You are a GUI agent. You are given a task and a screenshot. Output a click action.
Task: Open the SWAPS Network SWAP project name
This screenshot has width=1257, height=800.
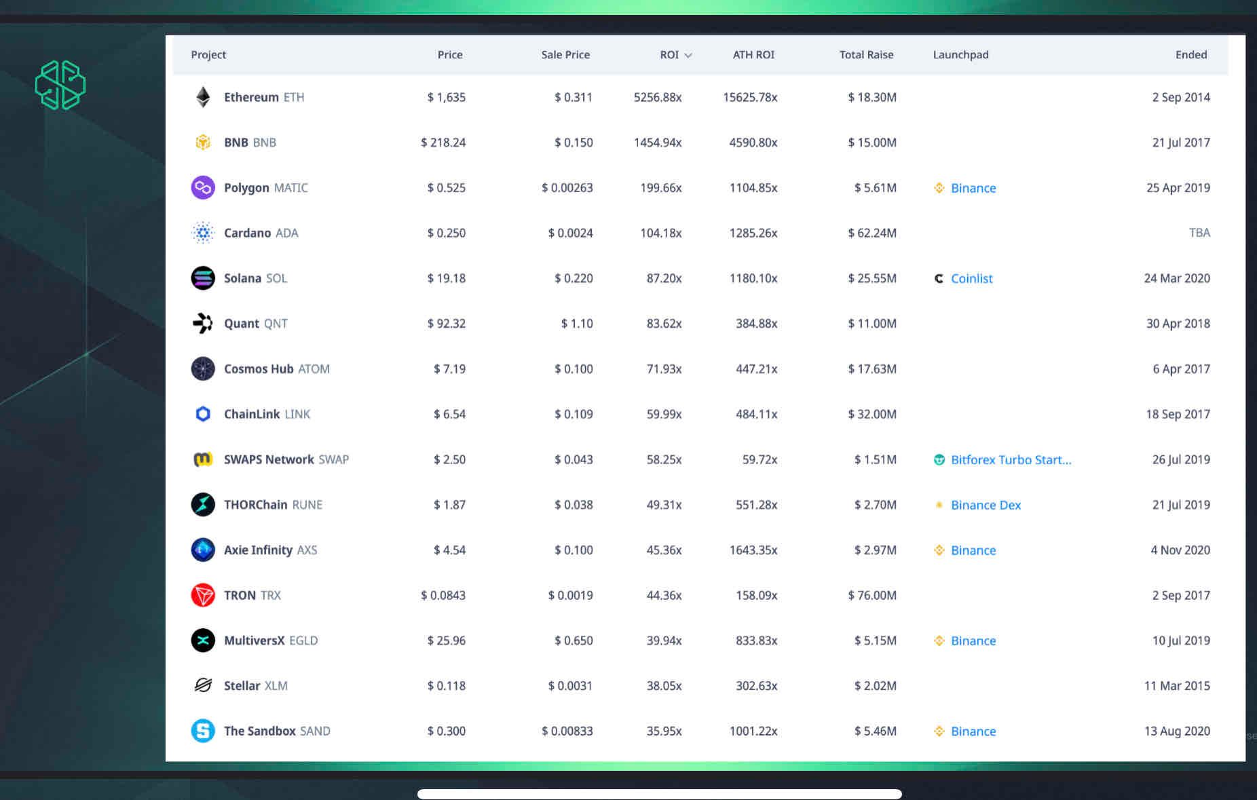pyautogui.click(x=286, y=459)
